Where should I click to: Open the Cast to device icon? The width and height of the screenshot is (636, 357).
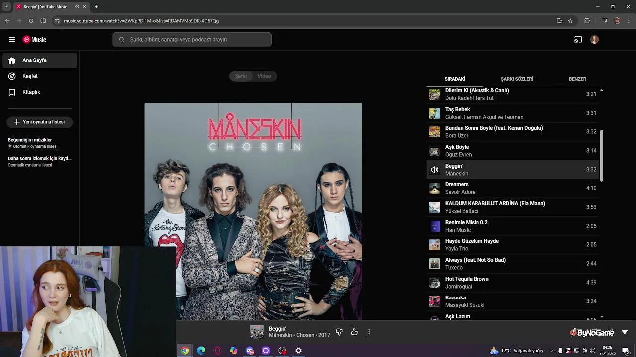pos(578,39)
